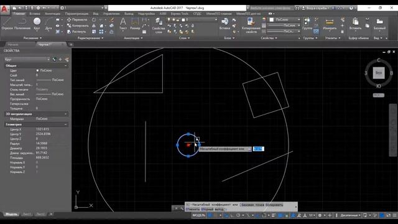Viewport: 398px width, 224px height.
Task: Select the Отрезок (Line) tool
Action: pos(7,24)
